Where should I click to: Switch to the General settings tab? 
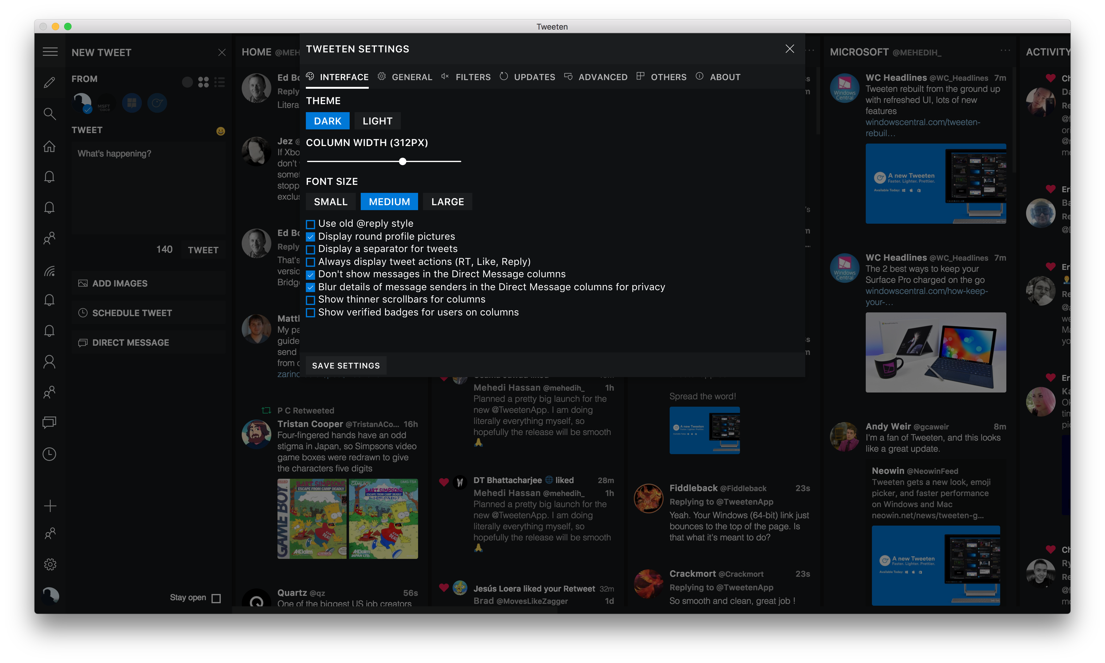coord(405,77)
